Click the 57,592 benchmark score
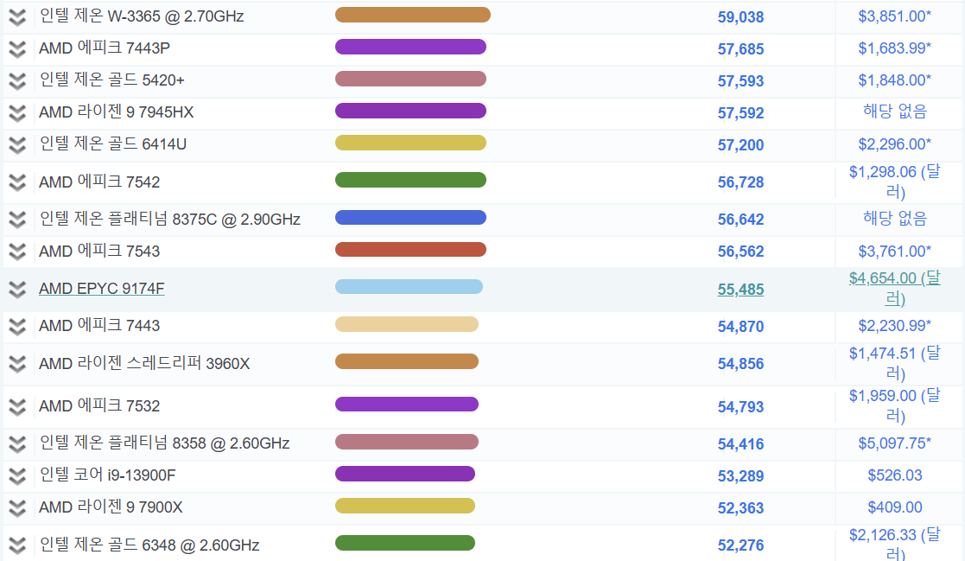 coord(740,113)
